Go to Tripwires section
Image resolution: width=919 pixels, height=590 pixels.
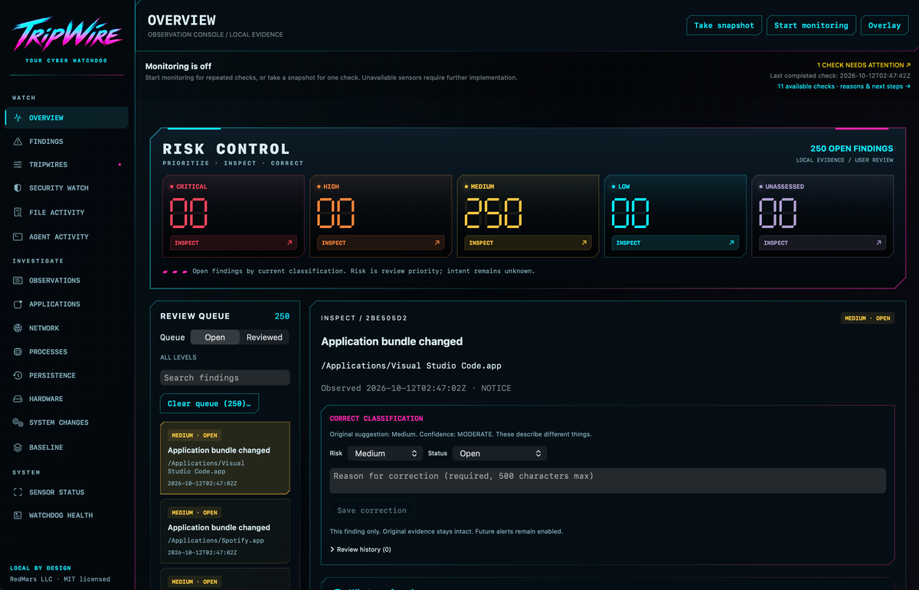click(x=67, y=165)
